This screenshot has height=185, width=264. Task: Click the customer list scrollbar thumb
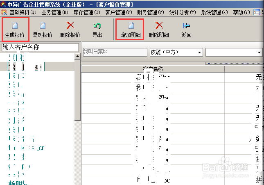point(78,90)
